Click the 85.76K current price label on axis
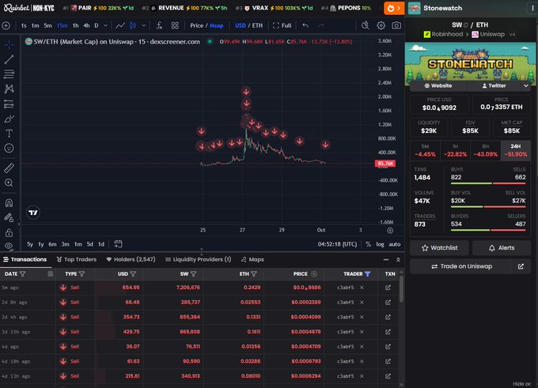Screen dimensions: 538x388 coord(385,164)
